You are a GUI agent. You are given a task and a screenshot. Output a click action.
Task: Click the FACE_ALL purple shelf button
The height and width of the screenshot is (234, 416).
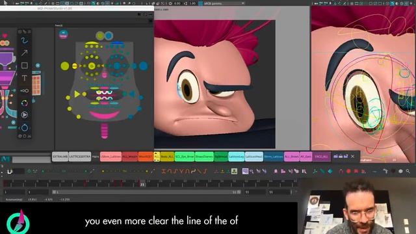[322, 157]
